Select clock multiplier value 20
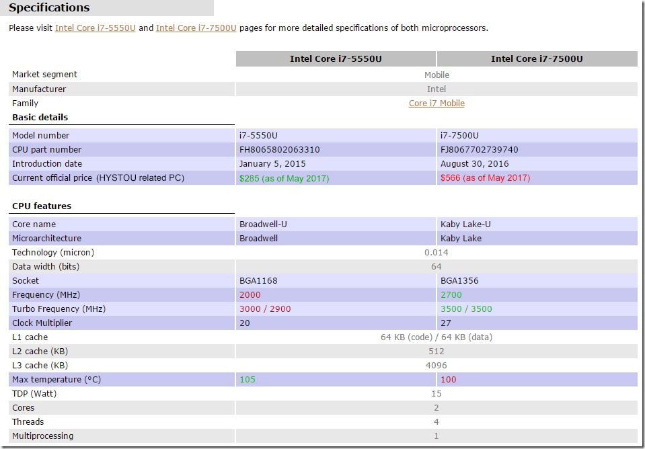Image resolution: width=645 pixels, height=449 pixels. point(245,323)
